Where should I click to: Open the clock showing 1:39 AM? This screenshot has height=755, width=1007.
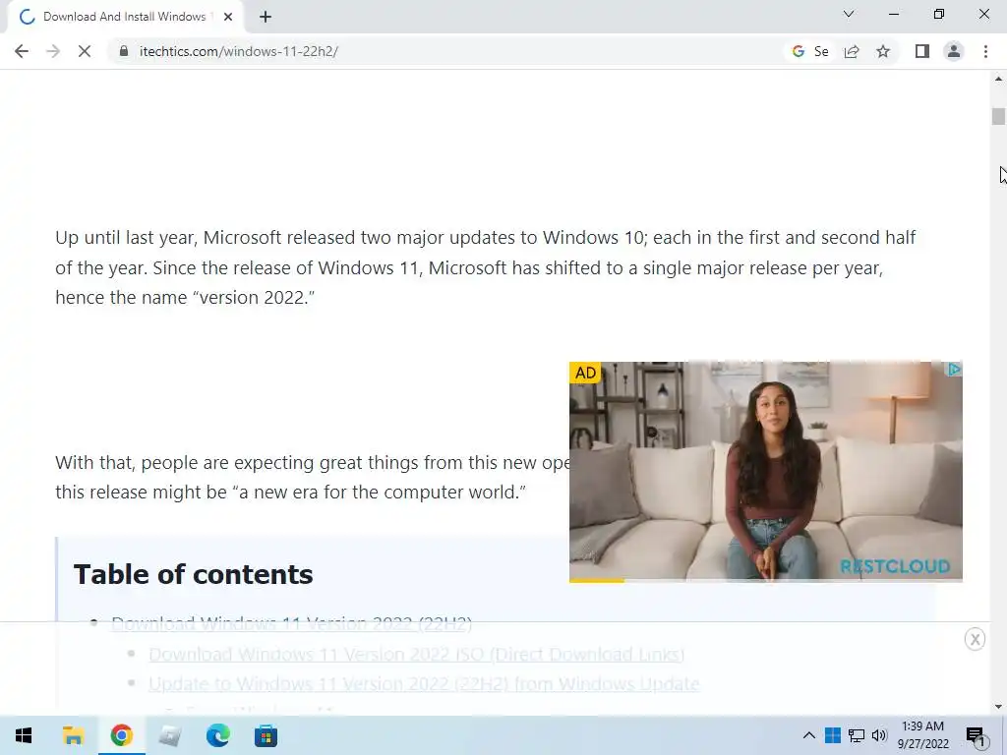pos(922,735)
